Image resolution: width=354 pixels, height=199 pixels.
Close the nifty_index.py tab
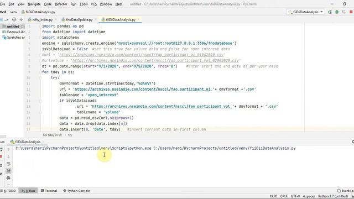pos(56,20)
